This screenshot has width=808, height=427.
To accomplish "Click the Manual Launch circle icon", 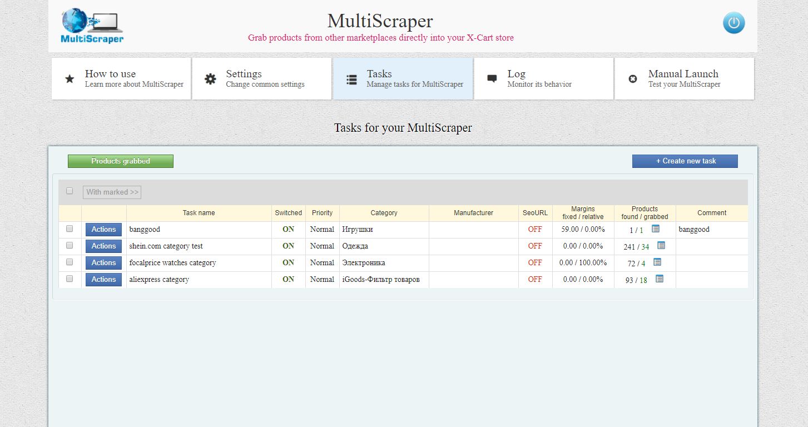I will point(633,79).
